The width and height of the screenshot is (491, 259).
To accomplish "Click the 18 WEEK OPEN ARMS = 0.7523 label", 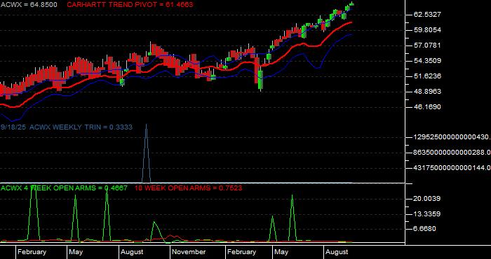I will pos(188,188).
